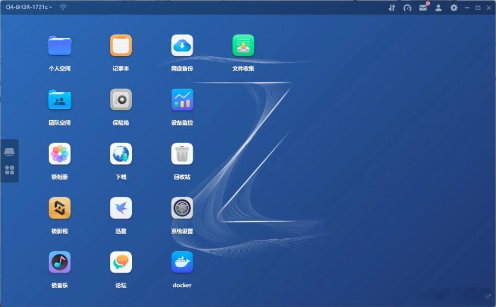The image size is (496, 307).
Task: Launch the docker app
Action: coord(182,262)
